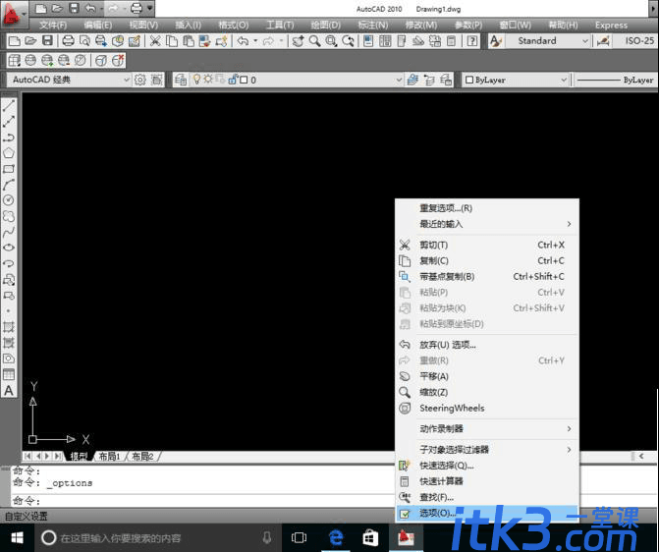Open the AutoCAD 经典 workspace dropdown
The image size is (659, 552).
click(x=69, y=80)
